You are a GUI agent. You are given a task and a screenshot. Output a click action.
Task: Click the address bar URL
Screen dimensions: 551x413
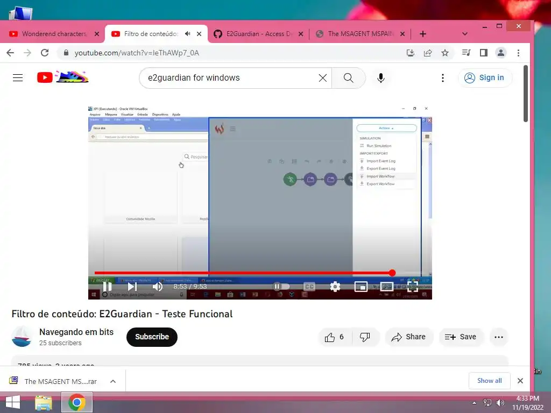click(x=137, y=53)
